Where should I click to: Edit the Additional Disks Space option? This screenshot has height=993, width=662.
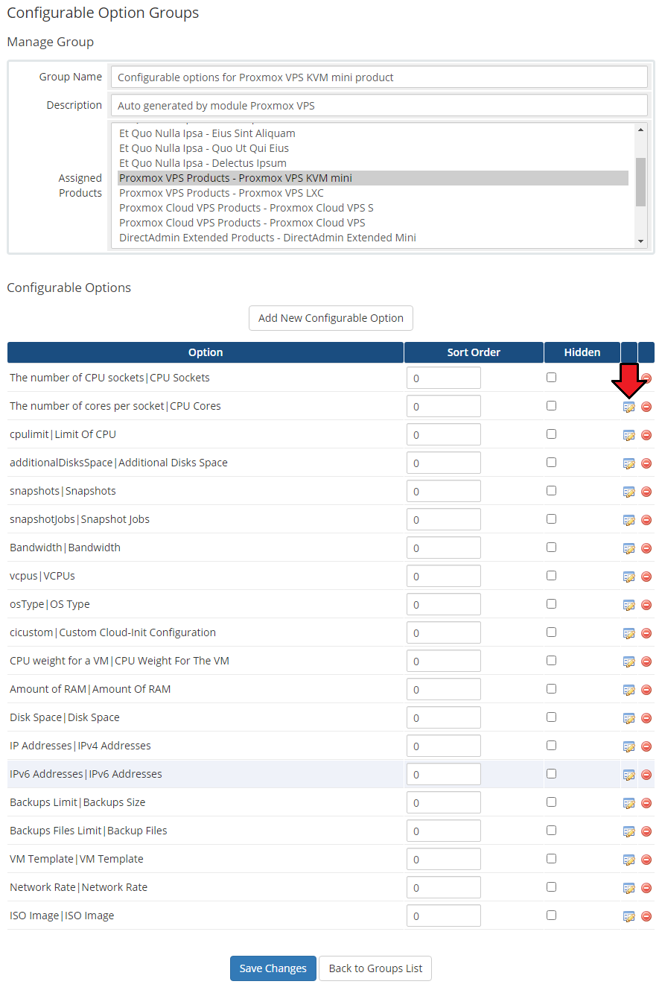point(629,463)
